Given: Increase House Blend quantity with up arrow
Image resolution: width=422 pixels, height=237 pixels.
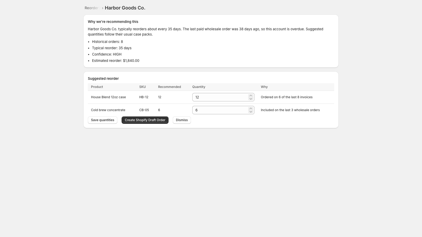Looking at the screenshot, I should pos(251,96).
